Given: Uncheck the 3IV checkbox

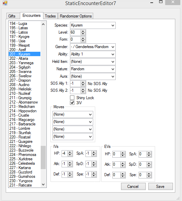Looking at the screenshot, I should click(x=72, y=103).
